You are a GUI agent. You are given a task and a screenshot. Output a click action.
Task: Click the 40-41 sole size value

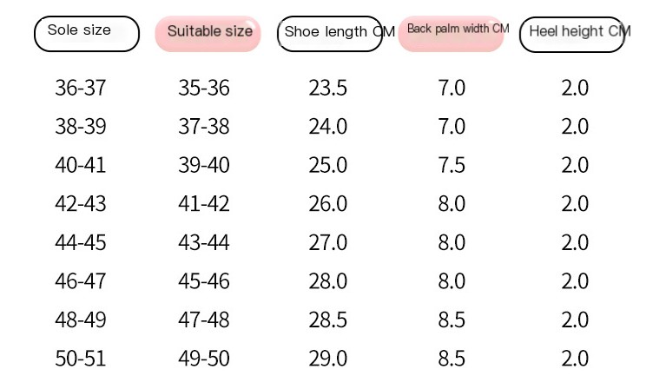(x=81, y=165)
